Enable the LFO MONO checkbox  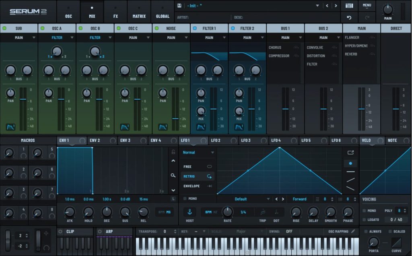coord(185,199)
